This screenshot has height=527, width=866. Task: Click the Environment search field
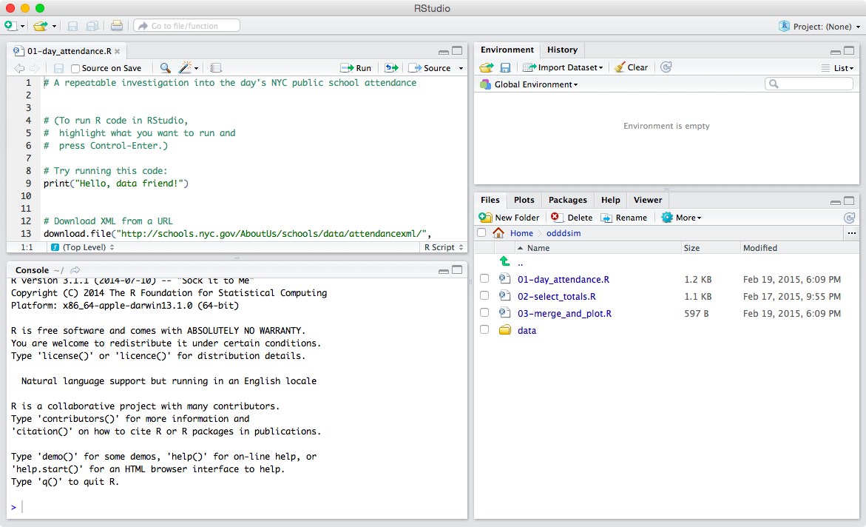tap(809, 84)
